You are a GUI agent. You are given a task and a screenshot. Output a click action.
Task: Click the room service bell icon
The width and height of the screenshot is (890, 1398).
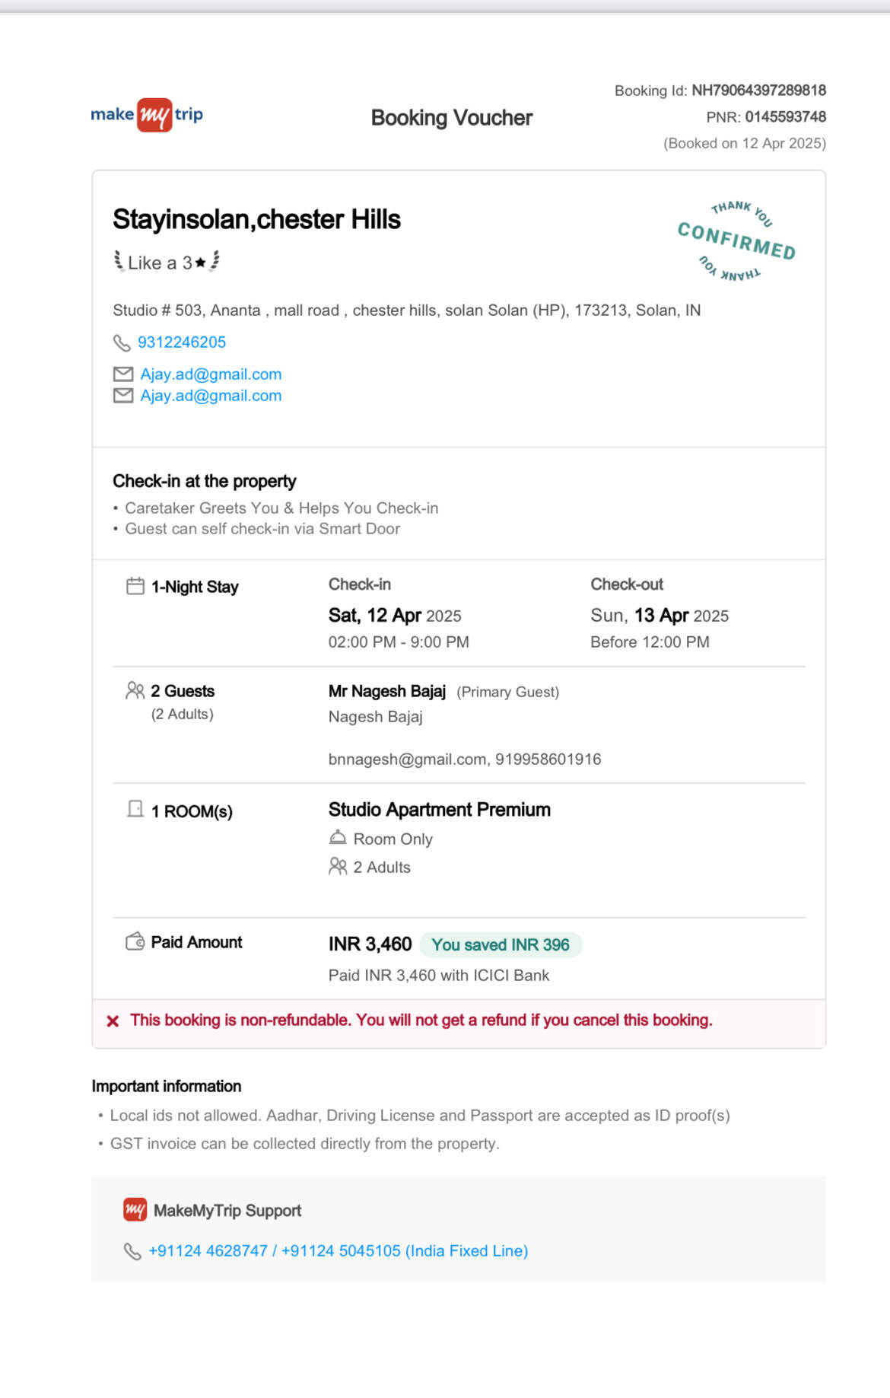(x=337, y=838)
